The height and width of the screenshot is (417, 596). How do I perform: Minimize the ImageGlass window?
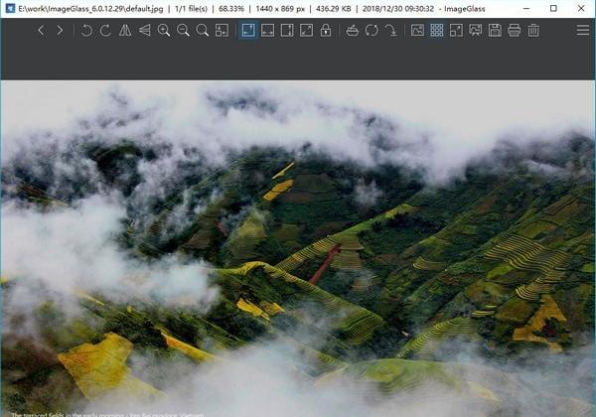(526, 8)
